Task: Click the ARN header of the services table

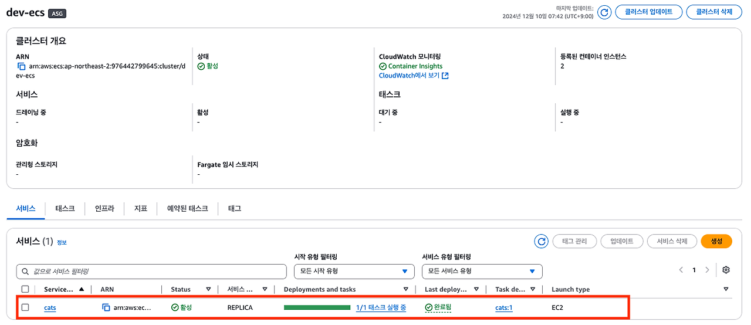Action: pyautogui.click(x=107, y=289)
